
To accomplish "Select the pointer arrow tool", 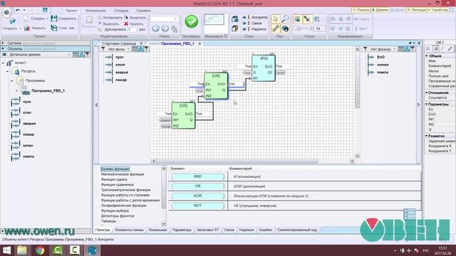I will point(276,19).
